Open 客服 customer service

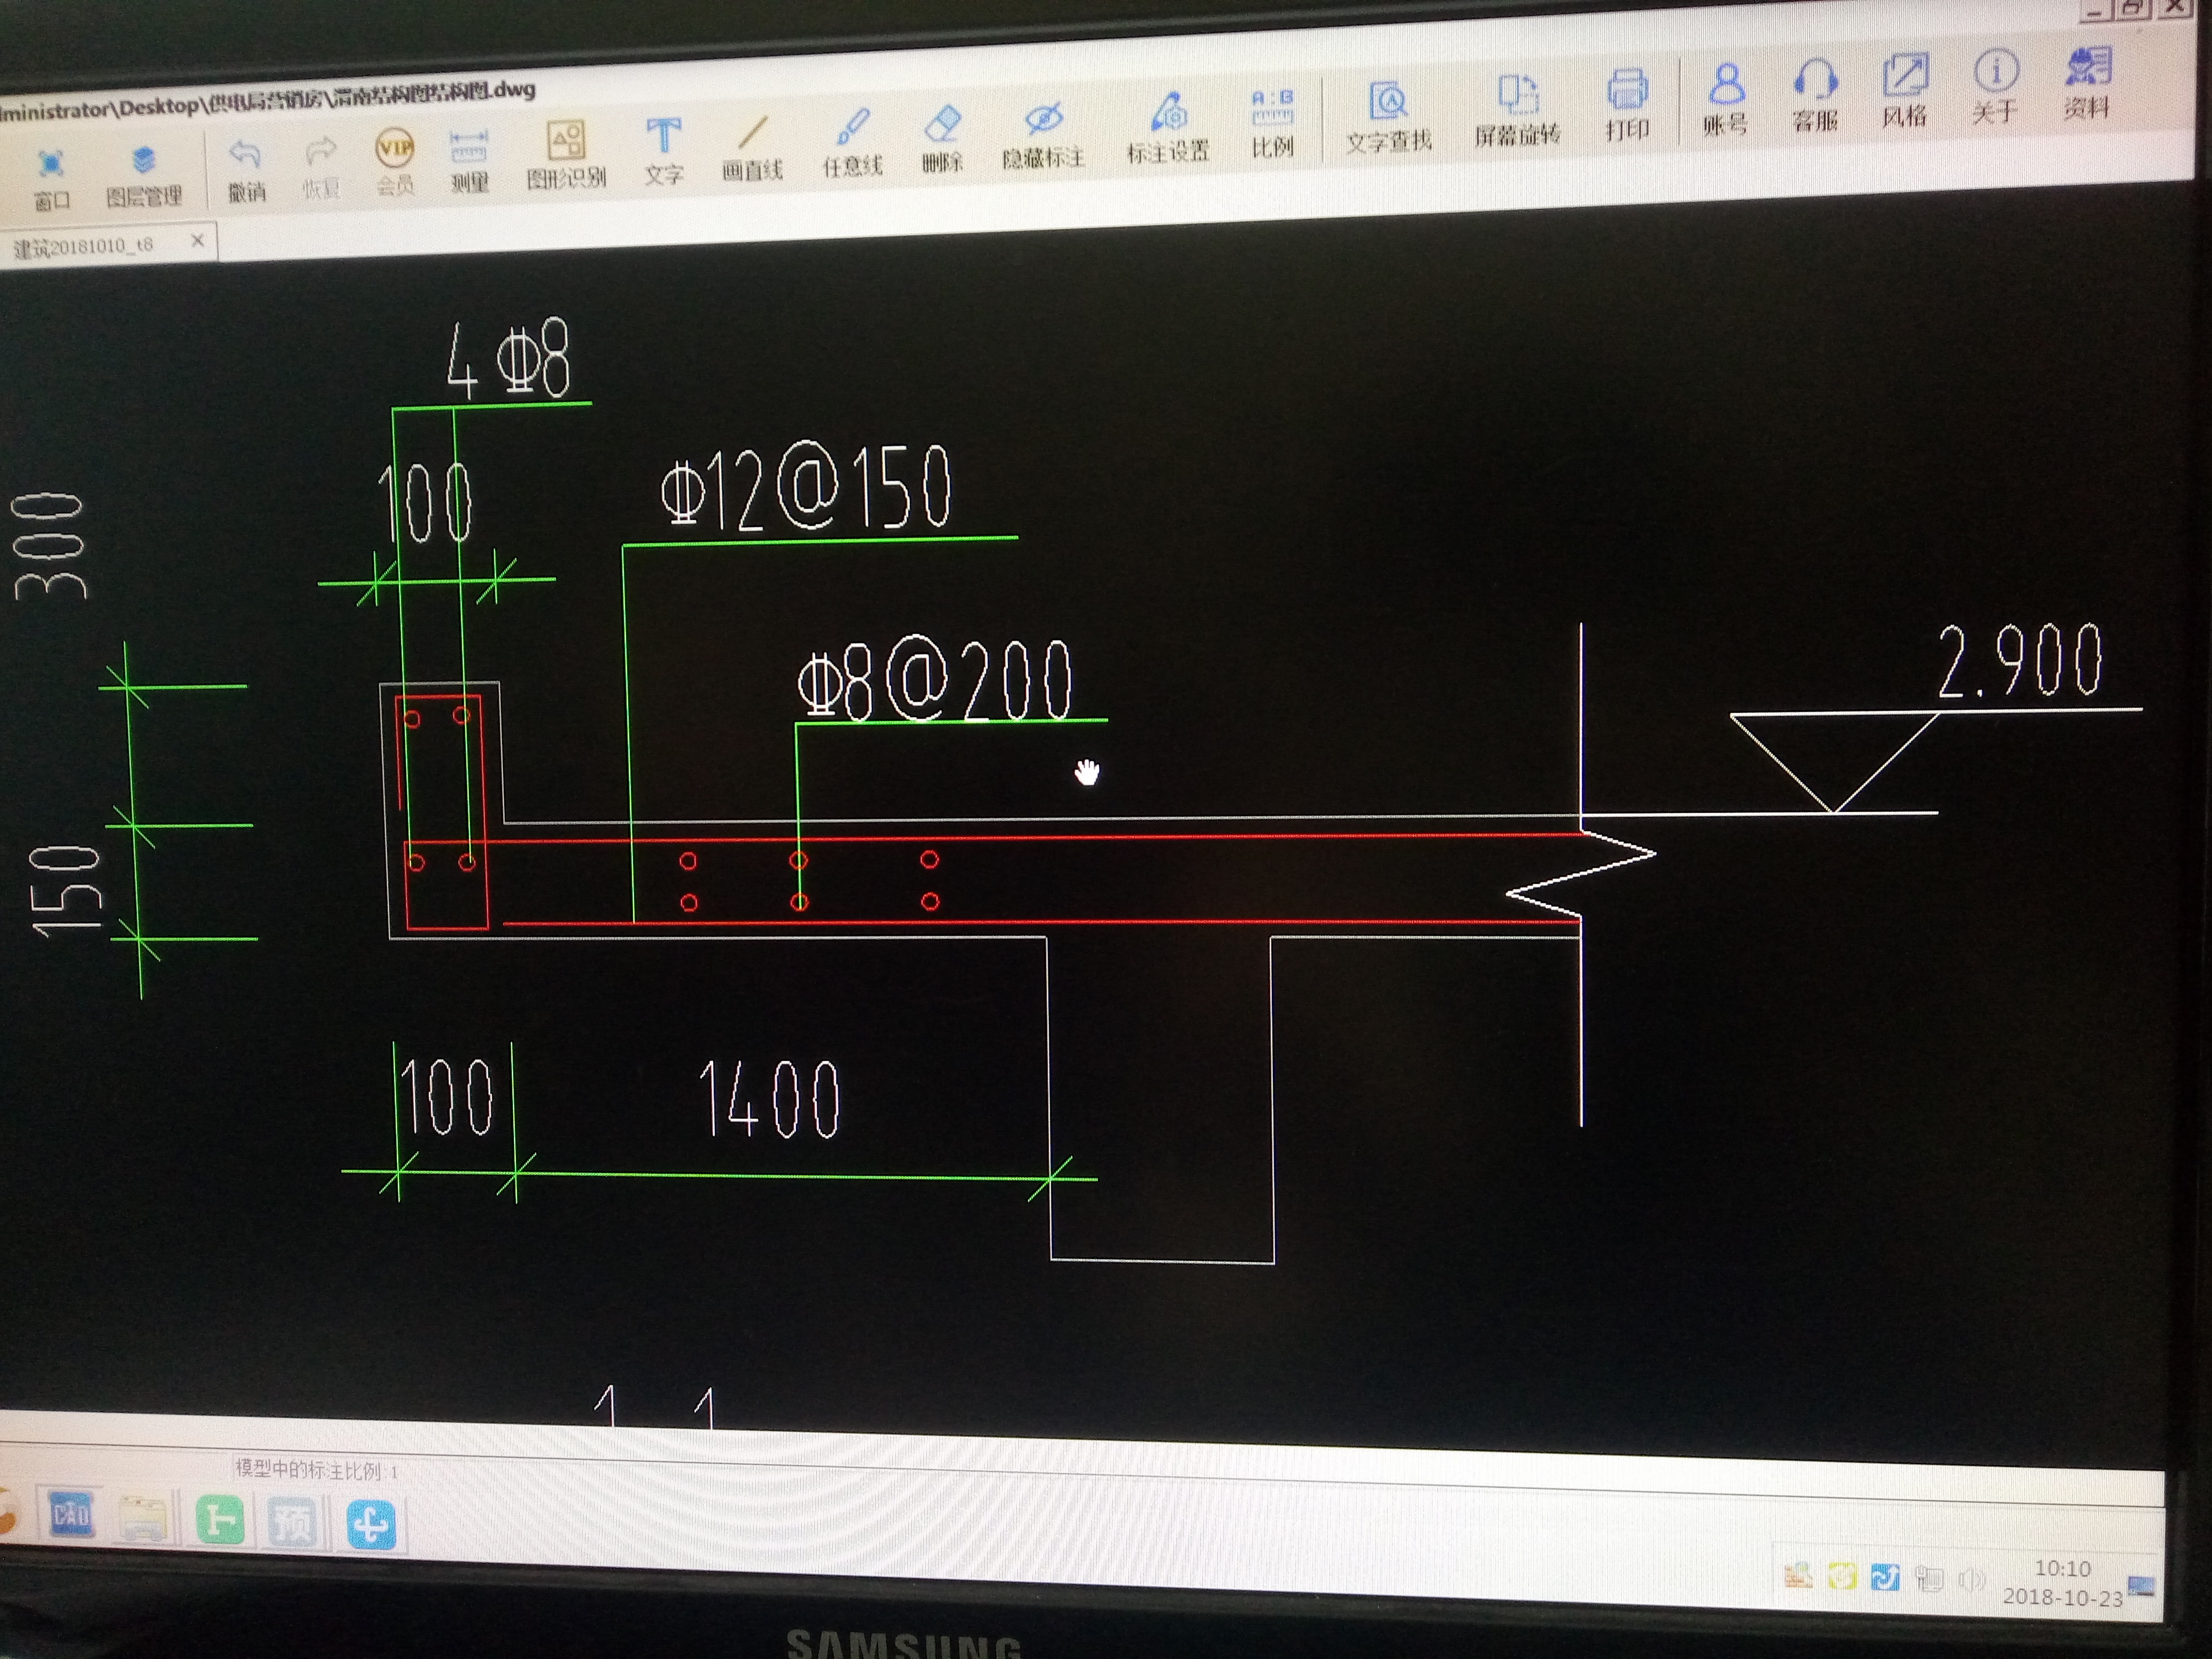pyautogui.click(x=1815, y=95)
